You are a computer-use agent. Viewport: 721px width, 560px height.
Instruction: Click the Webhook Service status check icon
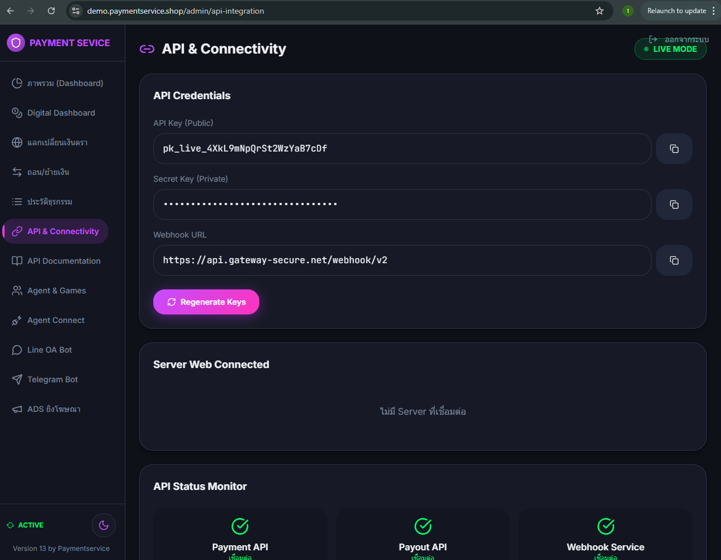605,526
